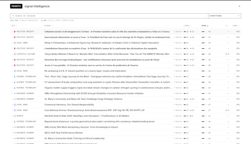Click the Local News icon on the Re-analysing CJI row
251x144 pixels.
point(15,71)
